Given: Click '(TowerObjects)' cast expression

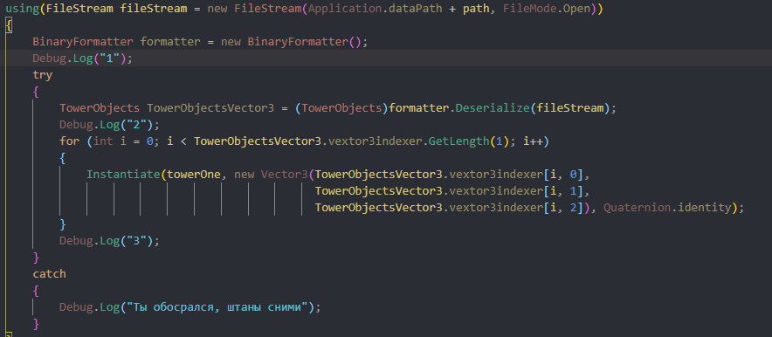Looking at the screenshot, I should [x=341, y=108].
